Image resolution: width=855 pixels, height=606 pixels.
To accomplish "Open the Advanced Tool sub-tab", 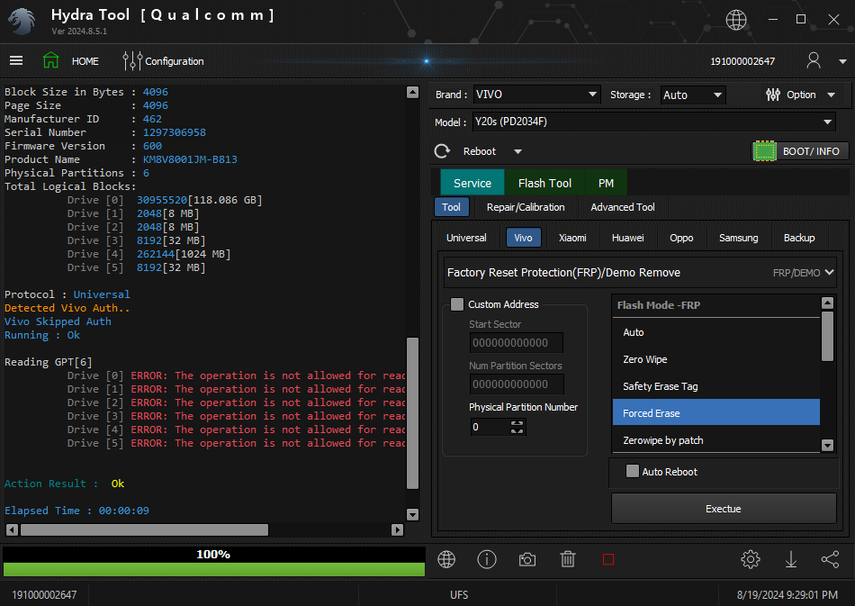I will 623,207.
